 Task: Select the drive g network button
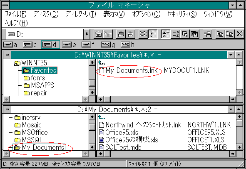tap(108, 45)
